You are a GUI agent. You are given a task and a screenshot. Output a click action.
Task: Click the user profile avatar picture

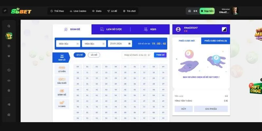click(x=234, y=11)
